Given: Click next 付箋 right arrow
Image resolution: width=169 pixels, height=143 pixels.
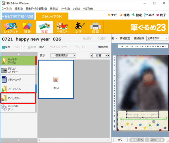Looking at the screenshot, I should (108, 55).
